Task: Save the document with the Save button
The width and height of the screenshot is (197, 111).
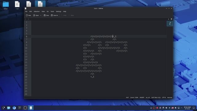Action: [x=46, y=15]
